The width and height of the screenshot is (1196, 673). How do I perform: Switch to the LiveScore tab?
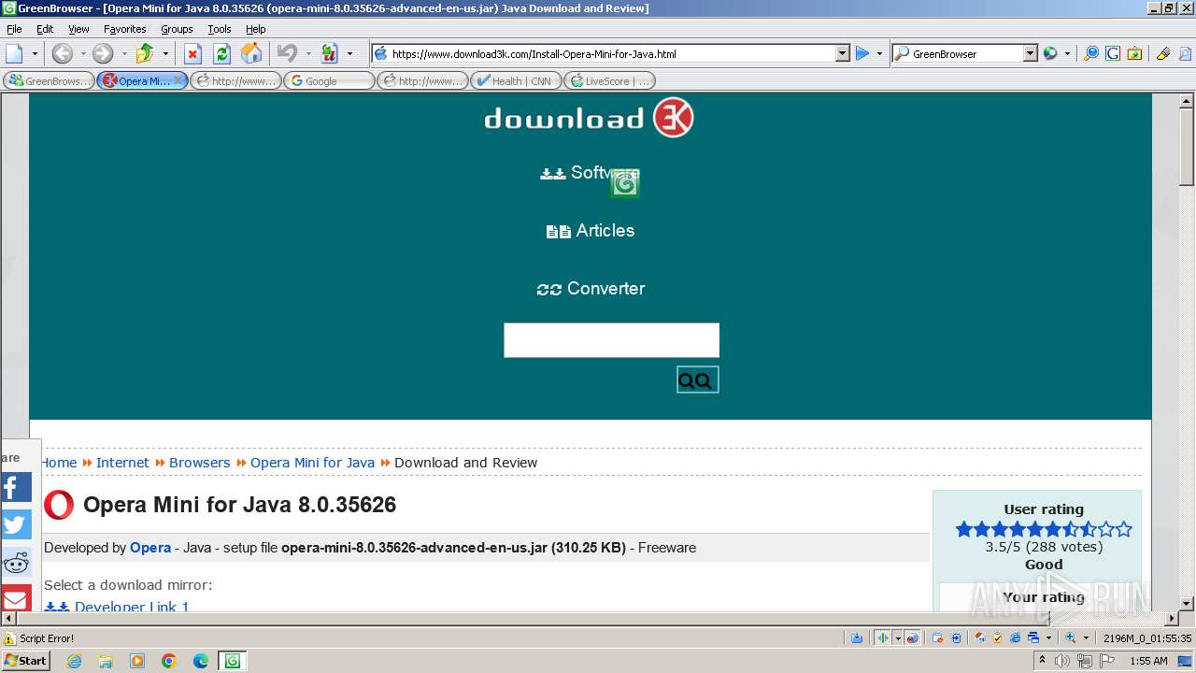click(x=609, y=80)
